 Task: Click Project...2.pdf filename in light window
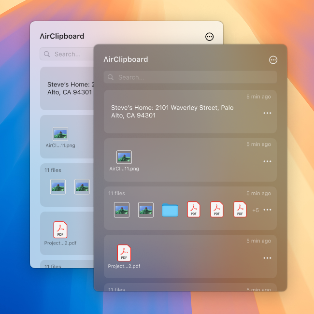pos(60,243)
